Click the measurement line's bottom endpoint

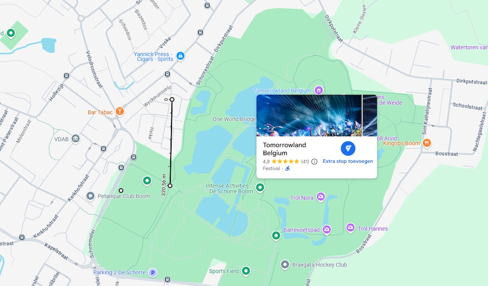tap(170, 185)
